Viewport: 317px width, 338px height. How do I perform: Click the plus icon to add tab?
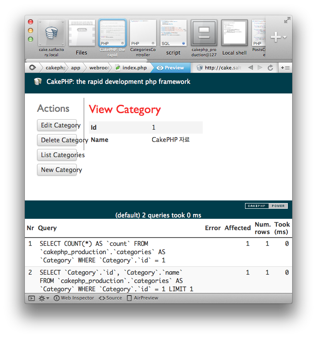[x=276, y=37]
